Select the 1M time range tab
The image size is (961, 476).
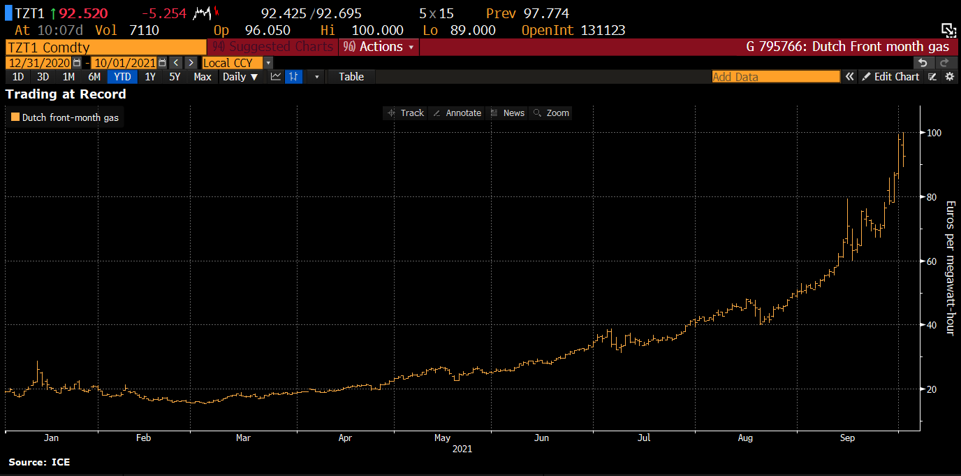(x=68, y=77)
